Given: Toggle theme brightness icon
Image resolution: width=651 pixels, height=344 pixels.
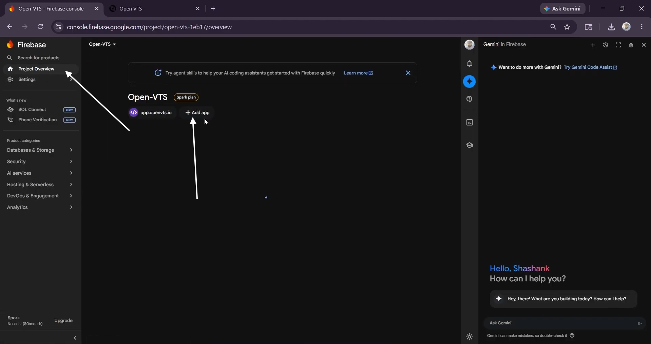Looking at the screenshot, I should (x=470, y=337).
